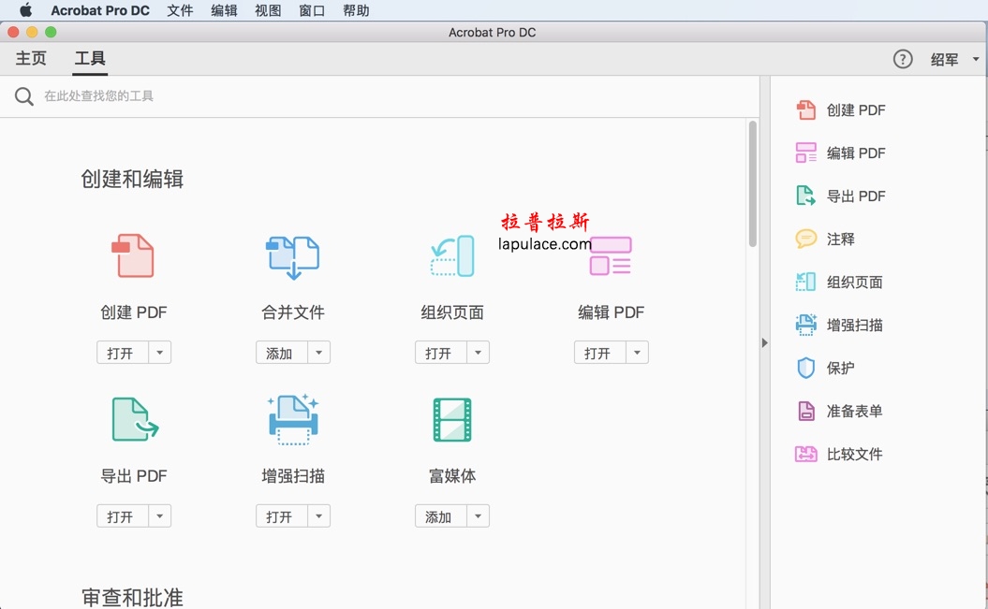988x609 pixels.
Task: Open the 绍军 account dropdown menu
Action: tap(954, 59)
